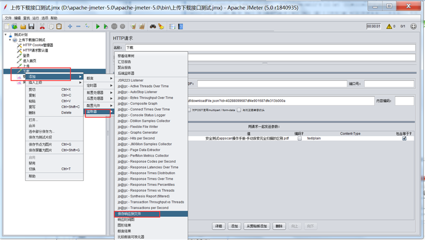This screenshot has height=240, width=425.
Task: Click the Reset Search brush icon
Action: 161,26
